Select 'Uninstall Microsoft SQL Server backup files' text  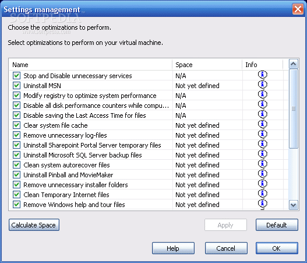click(x=82, y=155)
